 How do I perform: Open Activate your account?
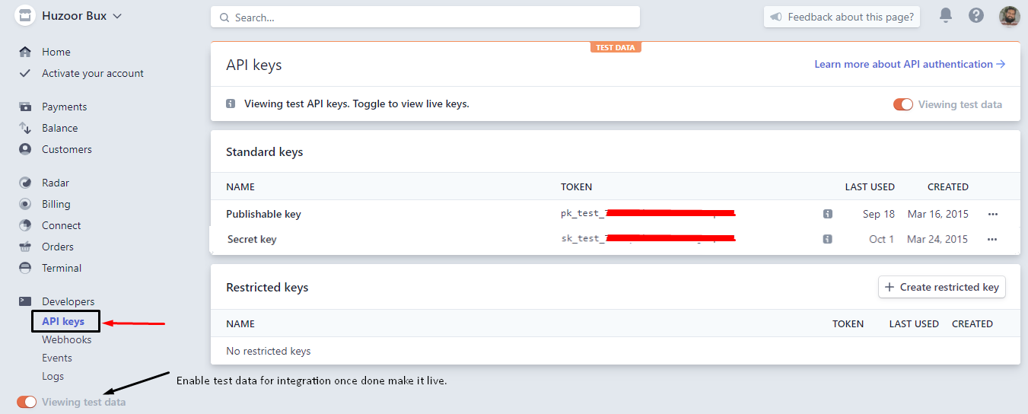93,73
